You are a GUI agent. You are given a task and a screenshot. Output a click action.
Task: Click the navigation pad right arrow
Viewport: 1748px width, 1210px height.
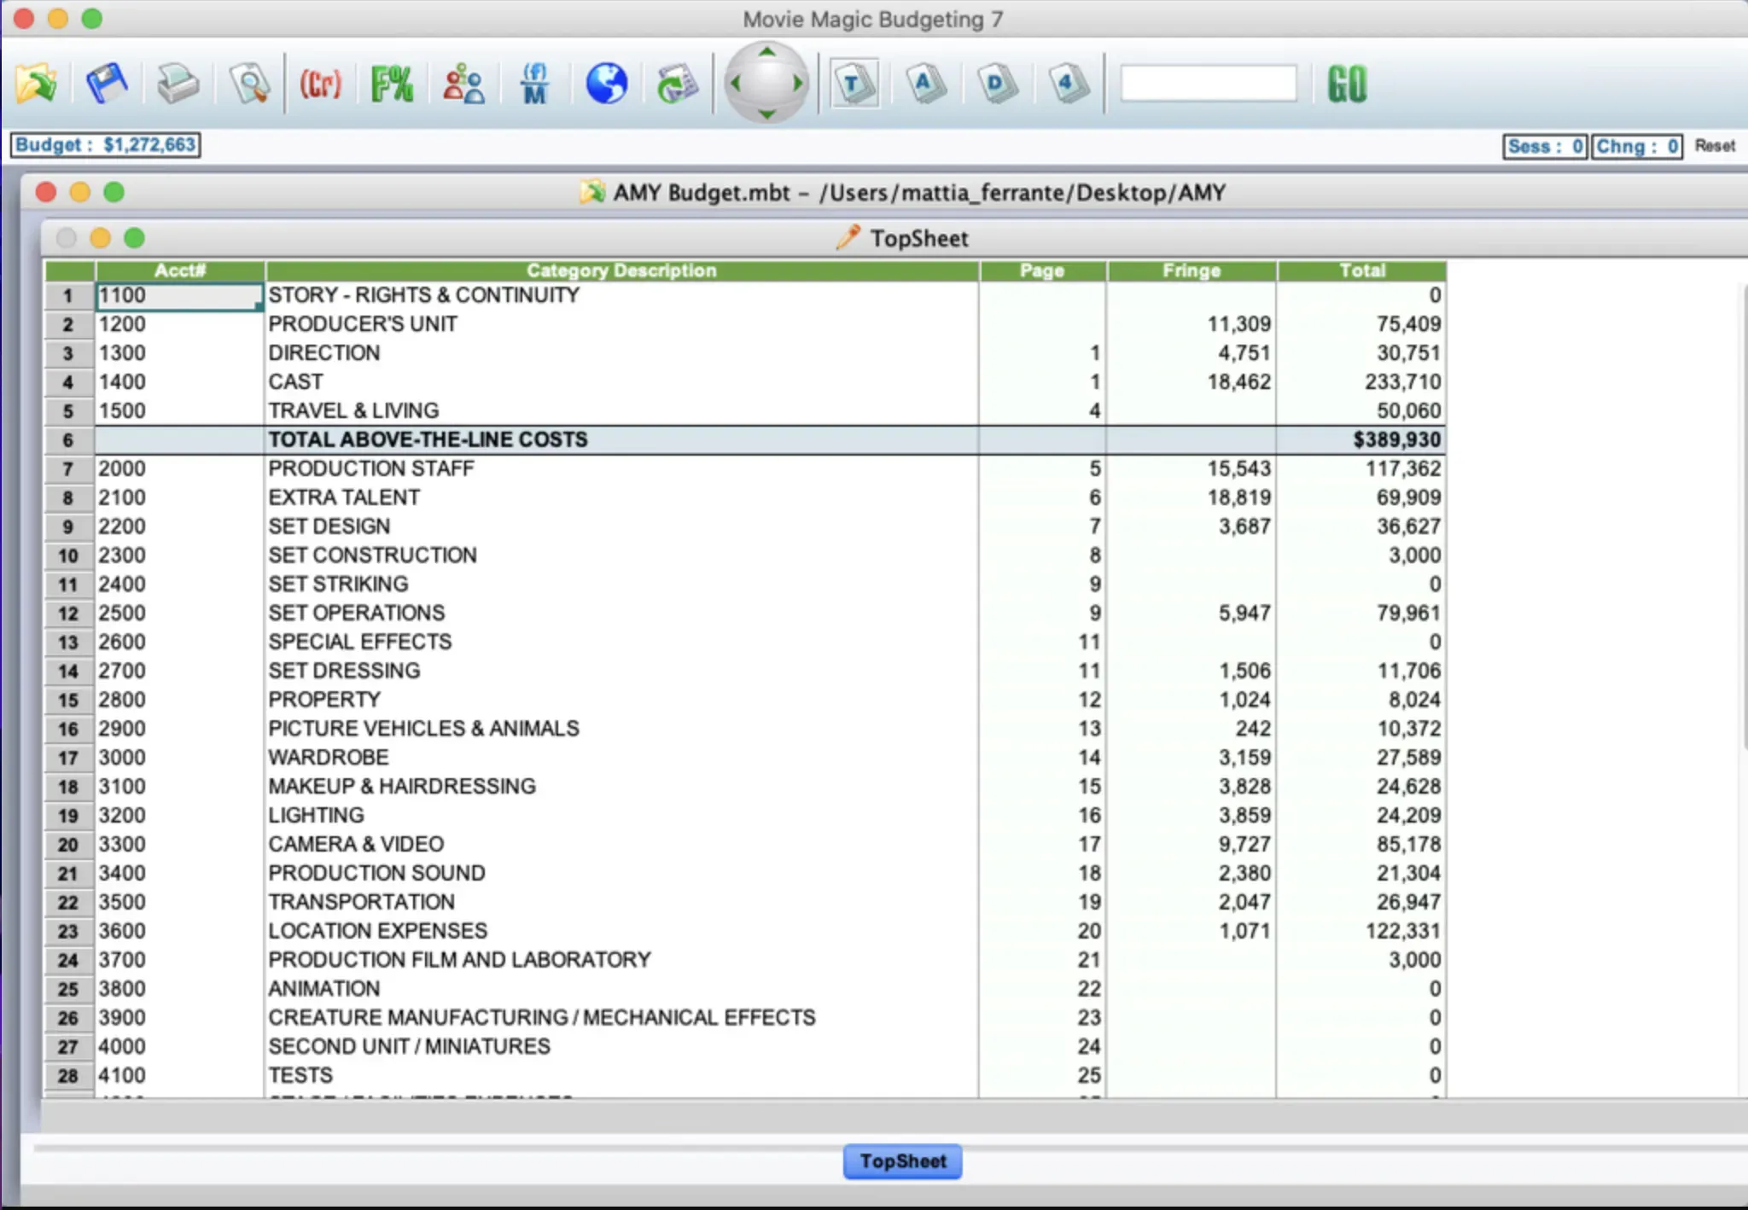tap(798, 84)
